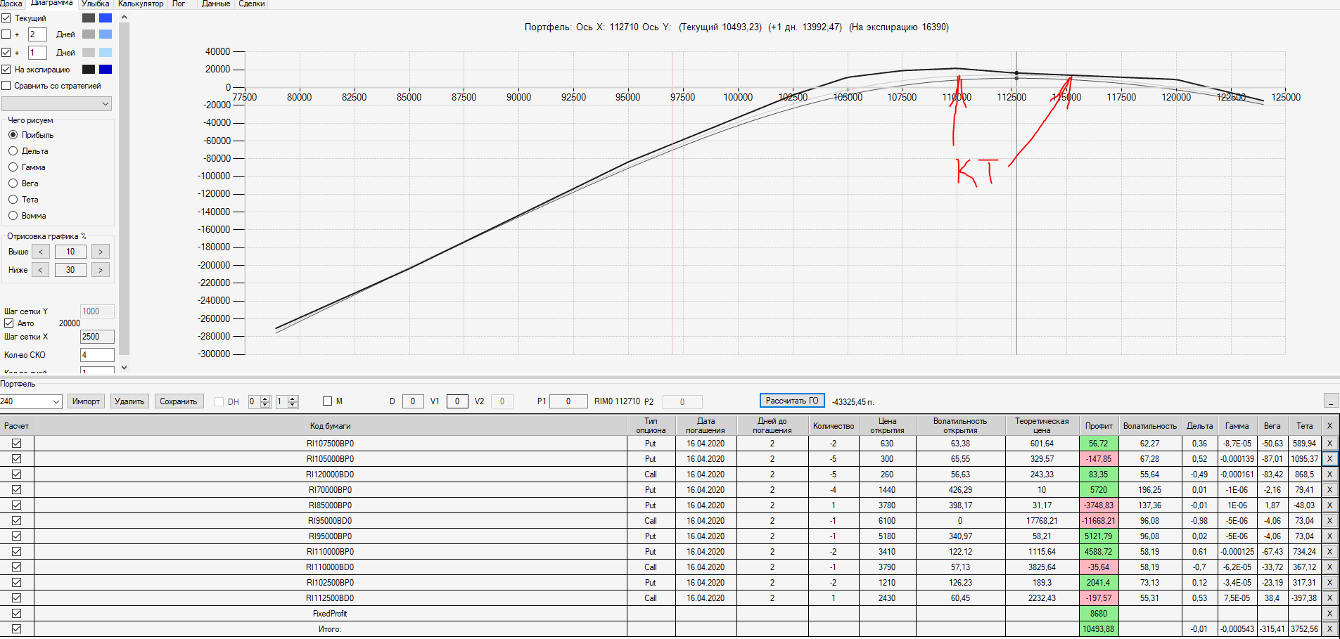Click the gray swatch for +2 Дней

click(x=89, y=34)
